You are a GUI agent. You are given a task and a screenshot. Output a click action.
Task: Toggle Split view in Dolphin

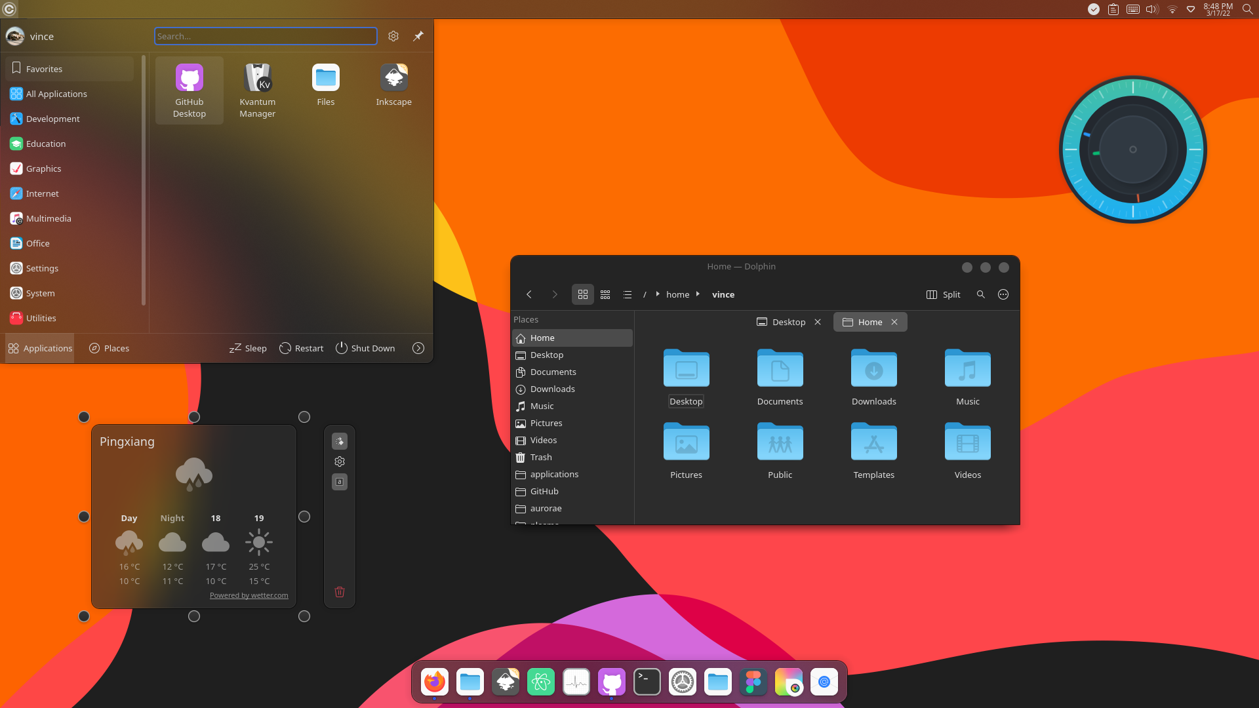(x=943, y=295)
